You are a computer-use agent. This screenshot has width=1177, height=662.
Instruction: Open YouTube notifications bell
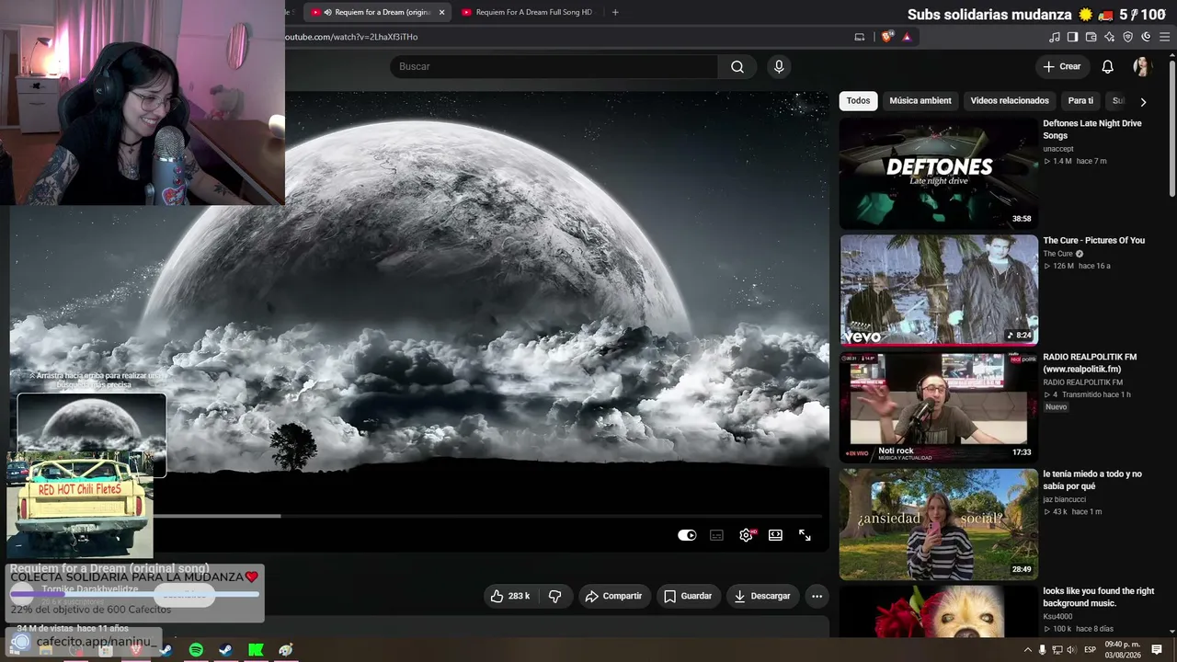[1108, 66]
